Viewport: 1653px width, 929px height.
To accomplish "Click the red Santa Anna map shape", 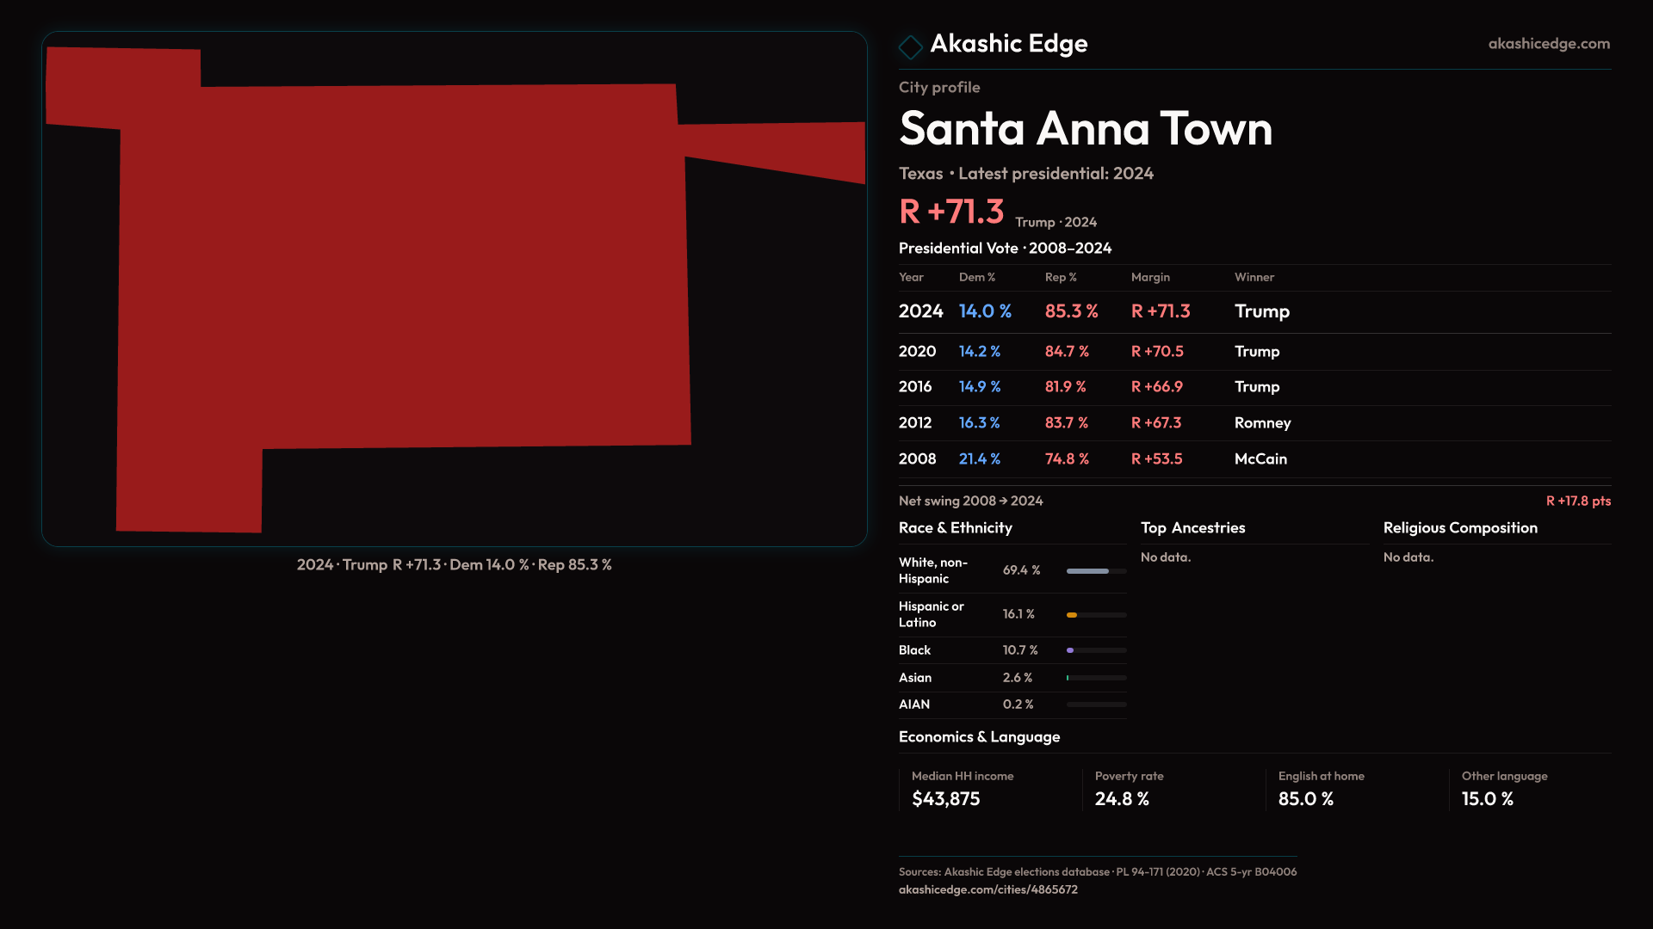I will (x=405, y=267).
